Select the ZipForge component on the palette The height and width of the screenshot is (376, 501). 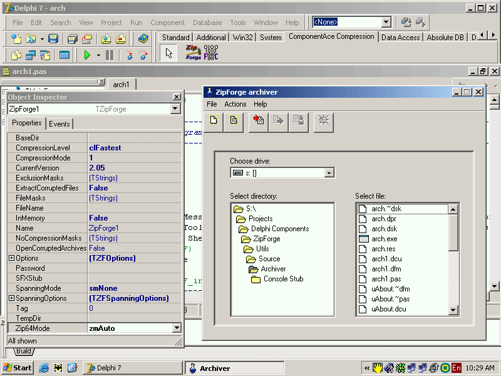point(193,52)
